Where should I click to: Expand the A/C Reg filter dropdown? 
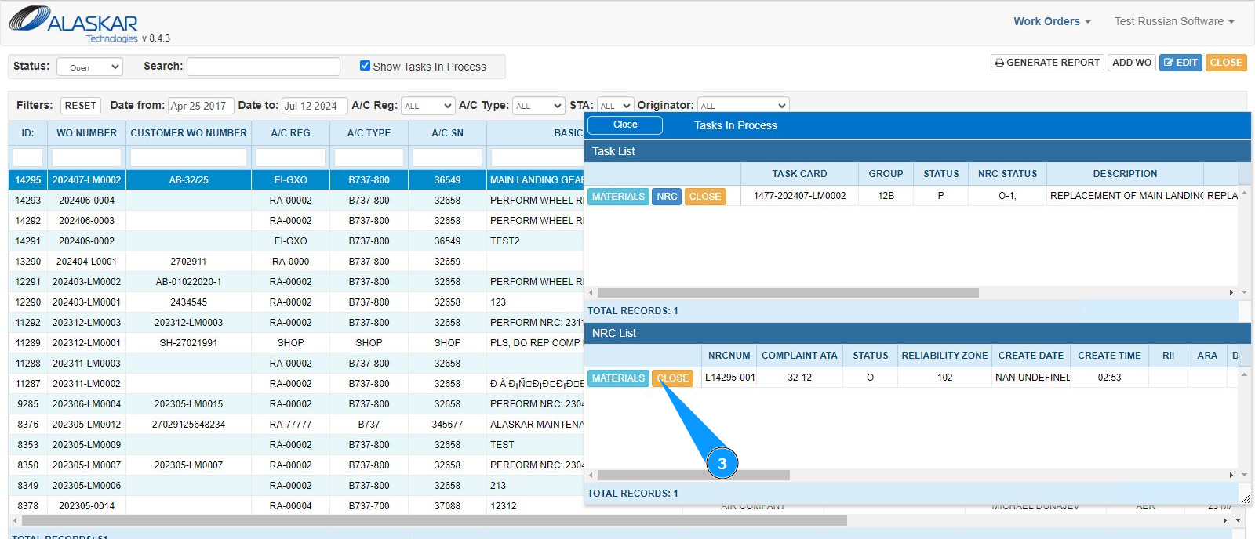(x=427, y=106)
